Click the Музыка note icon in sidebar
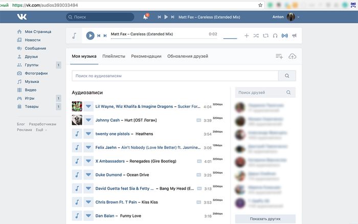 point(19,81)
